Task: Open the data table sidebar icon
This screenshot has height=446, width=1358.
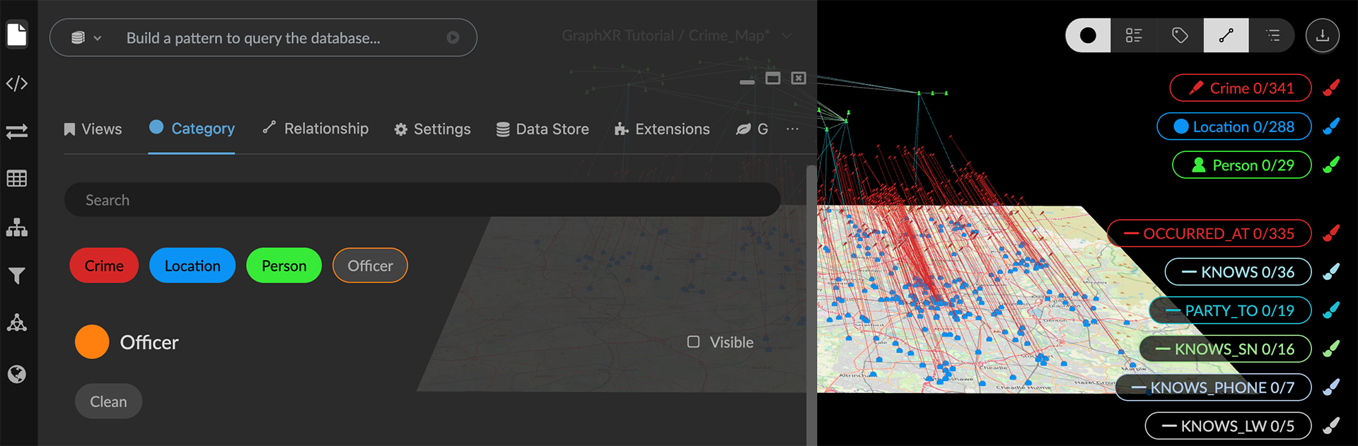Action: pos(17,179)
